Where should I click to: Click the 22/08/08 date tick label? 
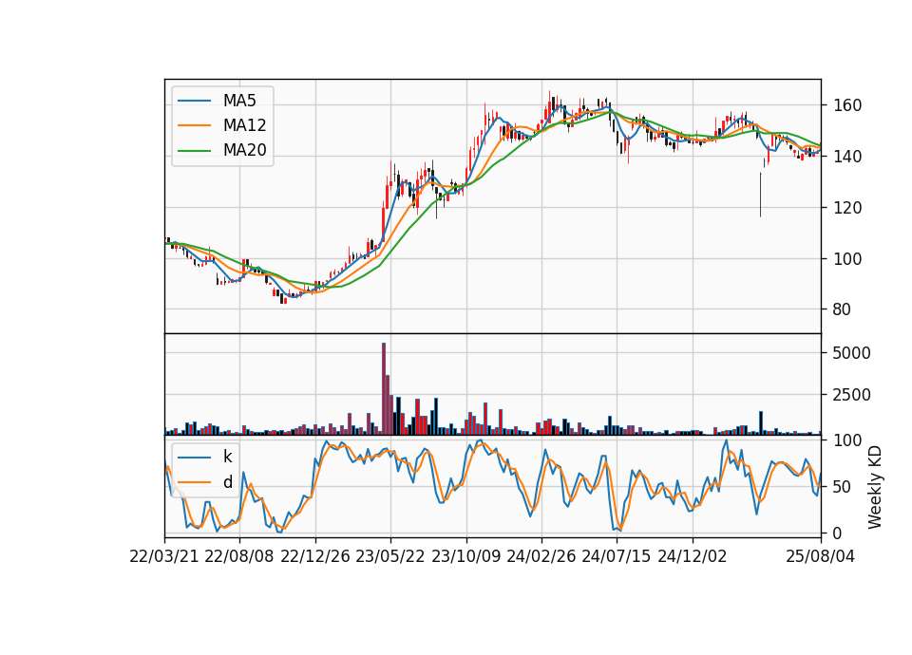point(239,556)
